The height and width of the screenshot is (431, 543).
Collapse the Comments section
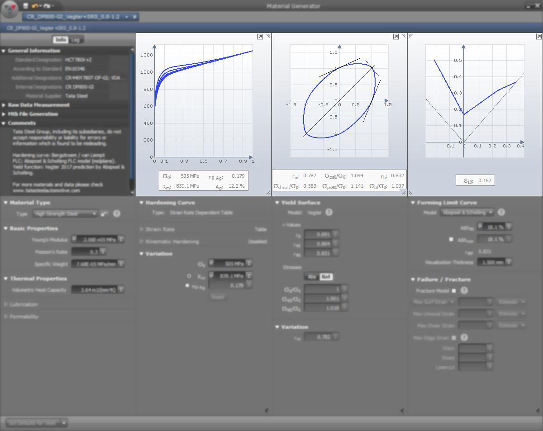[x=4, y=123]
